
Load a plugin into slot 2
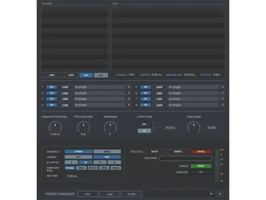(65, 93)
